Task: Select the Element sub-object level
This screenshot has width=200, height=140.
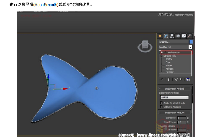Action: [x=169, y=72]
